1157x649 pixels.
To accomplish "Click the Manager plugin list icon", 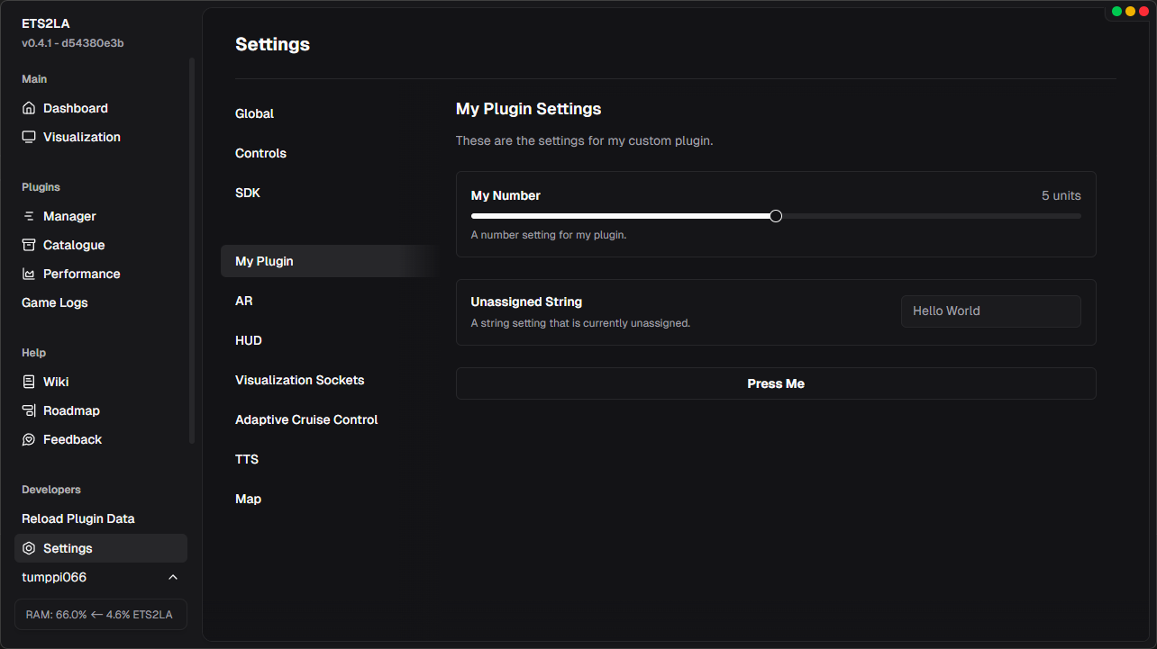I will (x=30, y=215).
